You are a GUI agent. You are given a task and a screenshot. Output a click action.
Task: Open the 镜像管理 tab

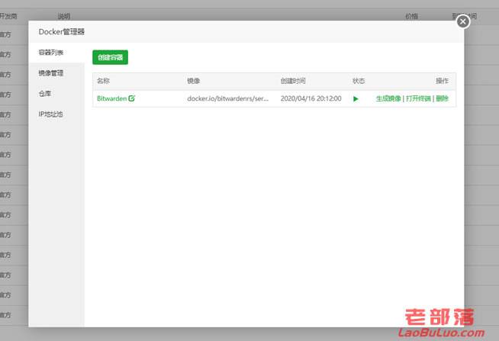pos(51,73)
